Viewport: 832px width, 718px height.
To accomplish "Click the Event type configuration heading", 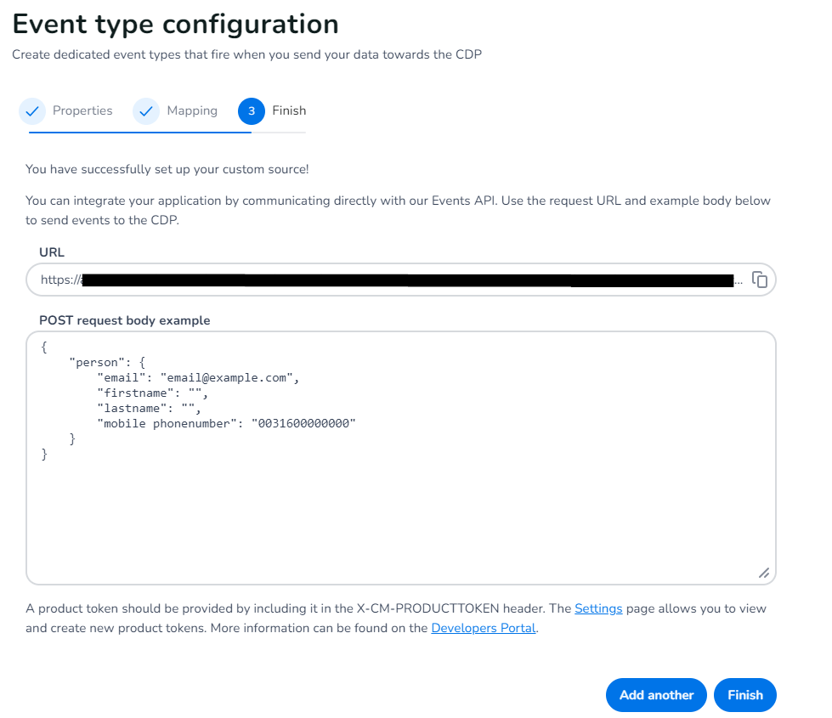I will click(x=176, y=24).
